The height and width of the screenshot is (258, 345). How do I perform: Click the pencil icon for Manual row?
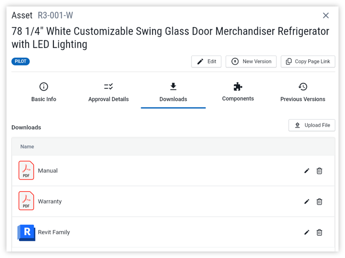(307, 171)
